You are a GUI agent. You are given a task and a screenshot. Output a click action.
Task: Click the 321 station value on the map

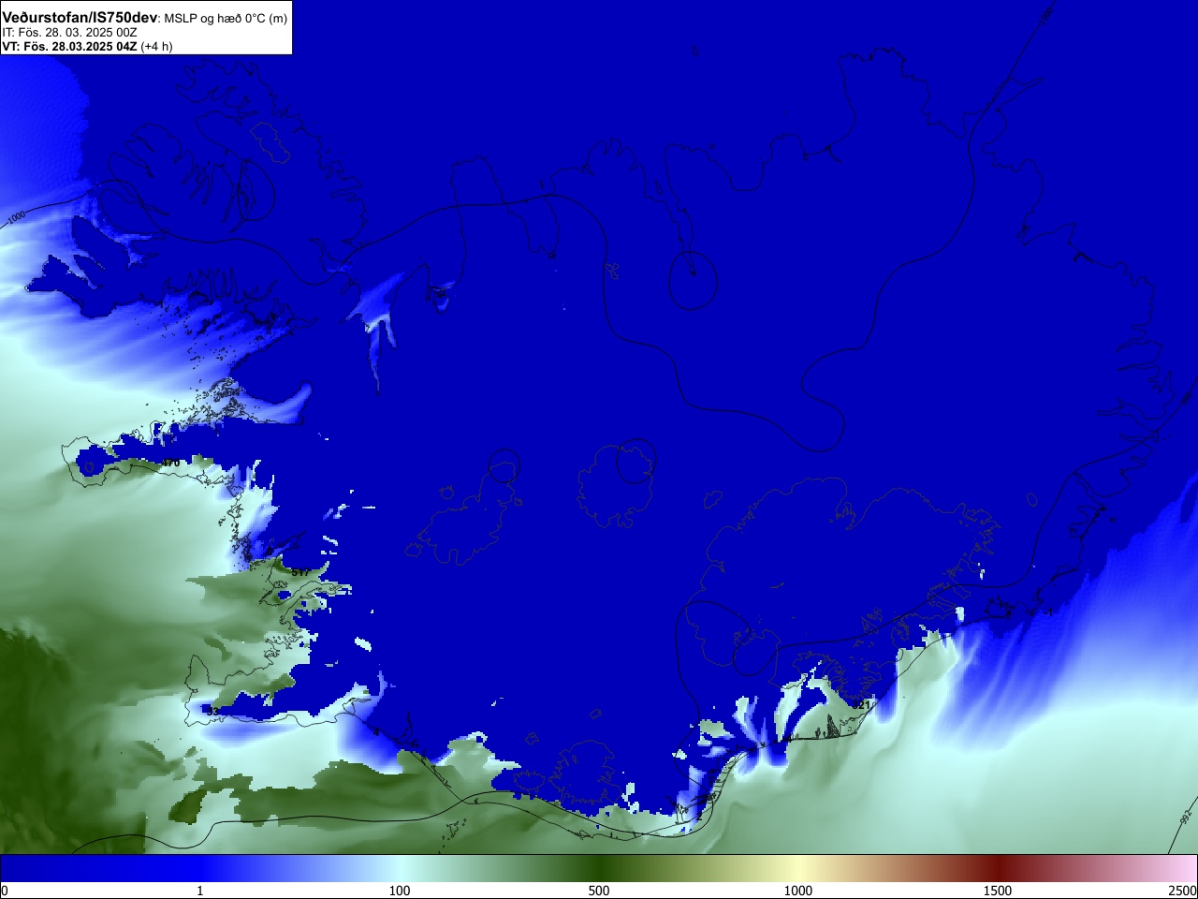coord(863,704)
